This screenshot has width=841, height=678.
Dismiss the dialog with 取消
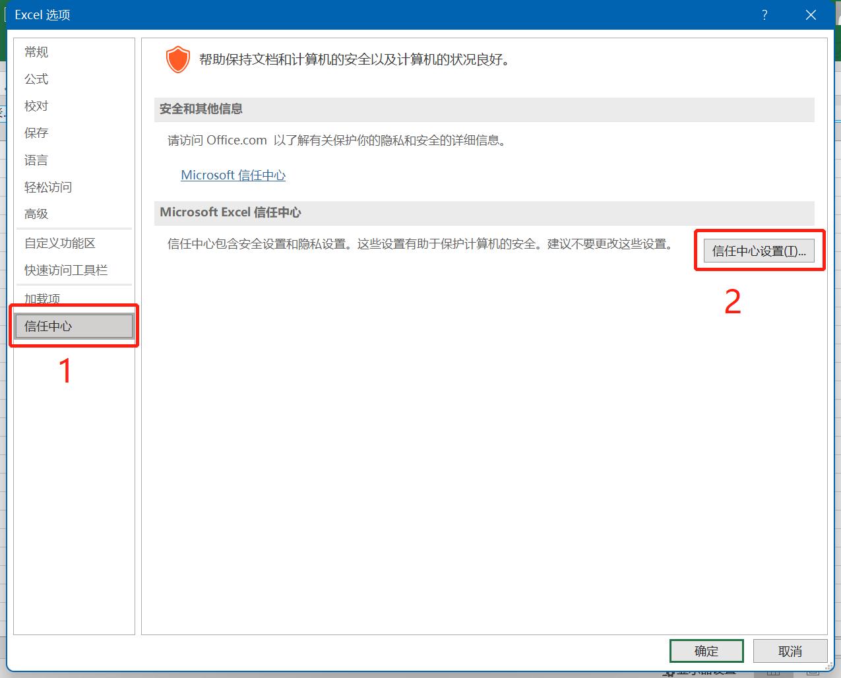click(x=790, y=651)
